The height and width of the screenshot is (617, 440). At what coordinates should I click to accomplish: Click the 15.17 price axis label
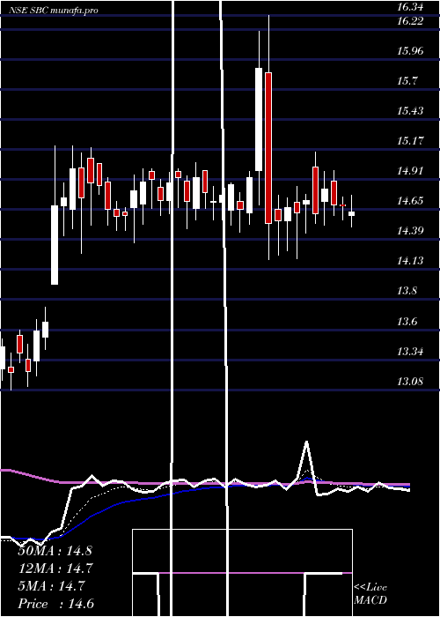pyautogui.click(x=410, y=140)
